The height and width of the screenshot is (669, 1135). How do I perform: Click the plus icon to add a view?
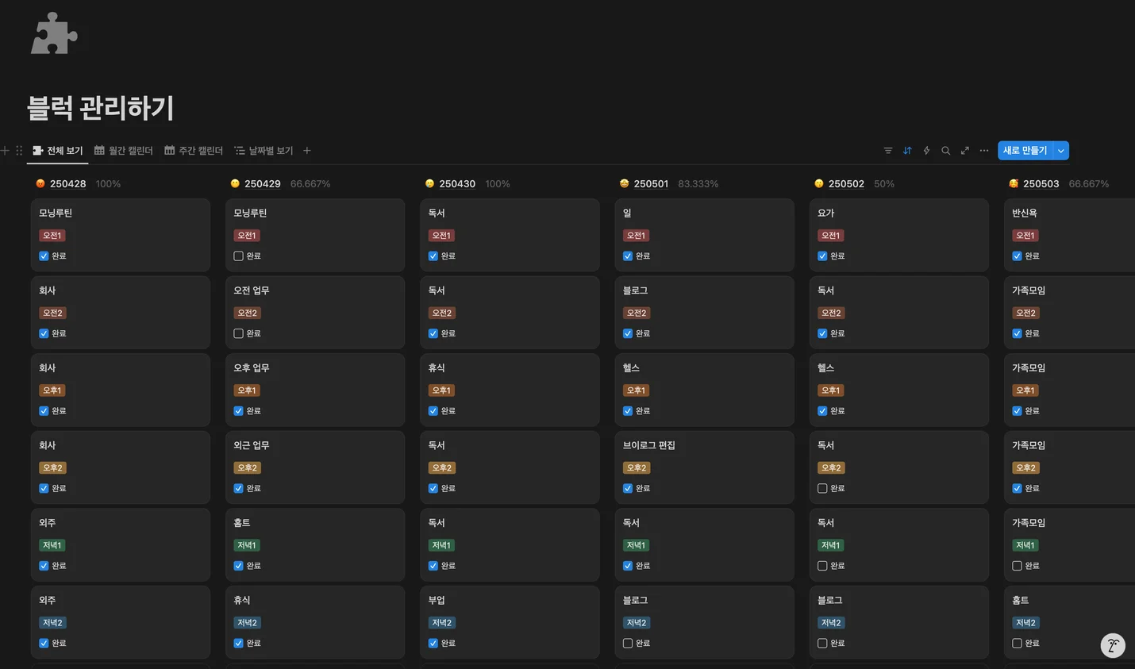point(307,151)
